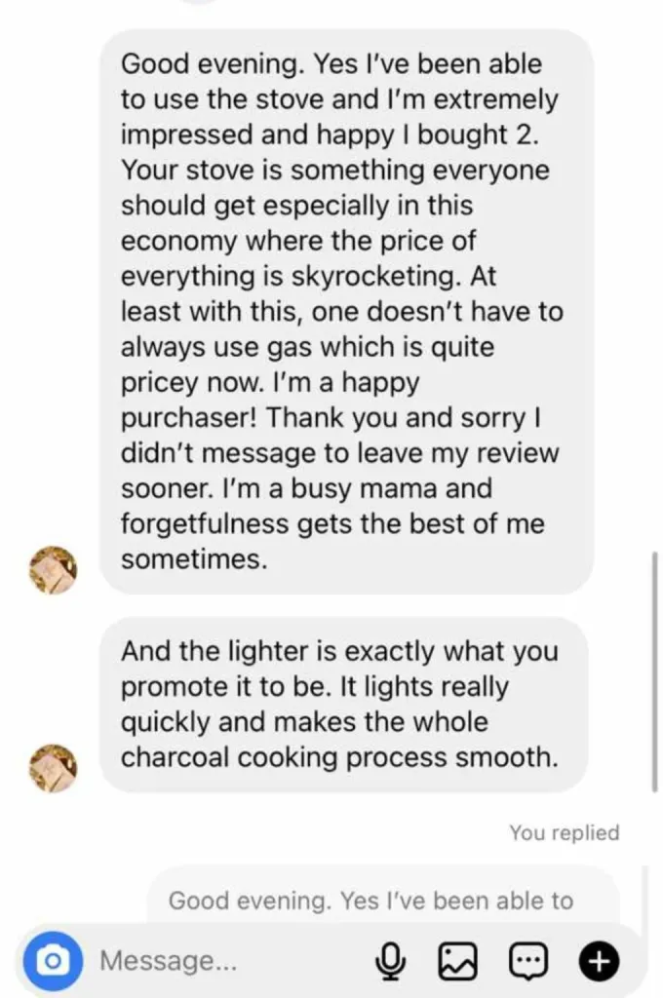The width and height of the screenshot is (663, 998).
Task: Focus the Message... text field
Action: [224, 962]
